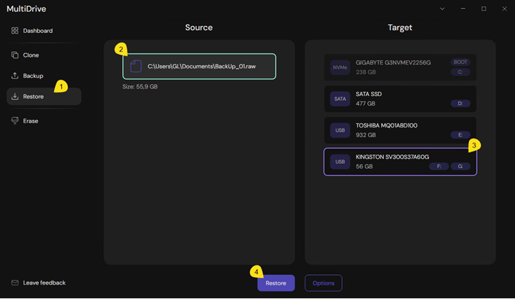Click the Dashboard grid icon

point(15,31)
